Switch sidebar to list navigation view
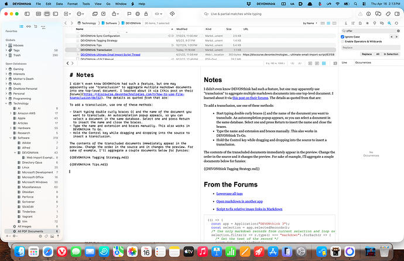This screenshot has height=261, width=404. [22, 26]
